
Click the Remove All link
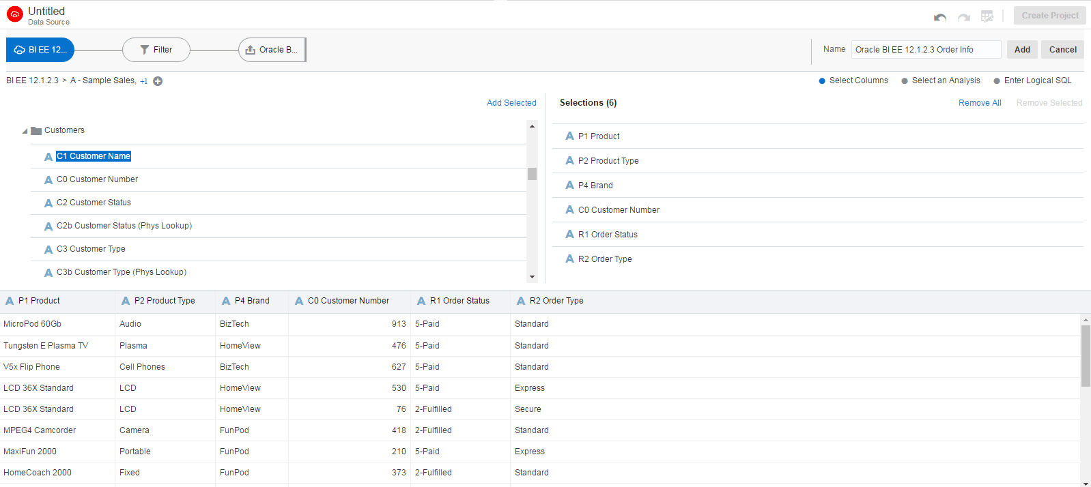pos(980,103)
